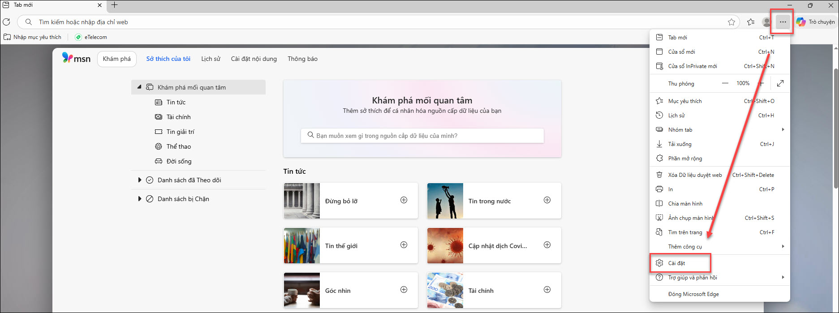Add the Đừng bỏ lỡ topic
839x313 pixels.
click(404, 200)
